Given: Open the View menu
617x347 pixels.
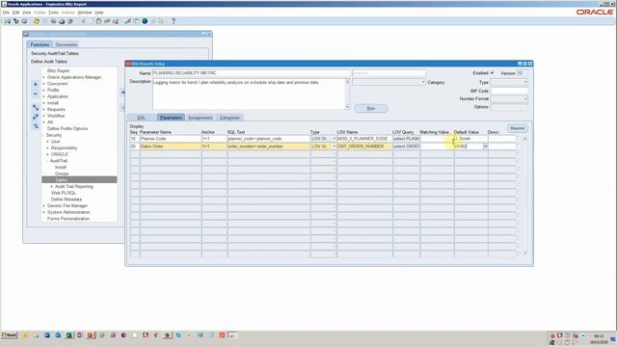Looking at the screenshot, I should tap(26, 13).
